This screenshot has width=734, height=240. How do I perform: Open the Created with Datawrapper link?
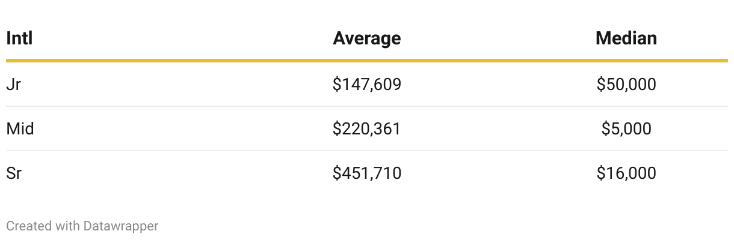[82, 226]
